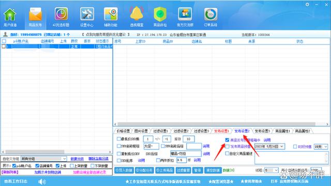Open the 商品体检 green shield icon
Image resolution: width=331 pixels, height=186 pixels.
160,17
